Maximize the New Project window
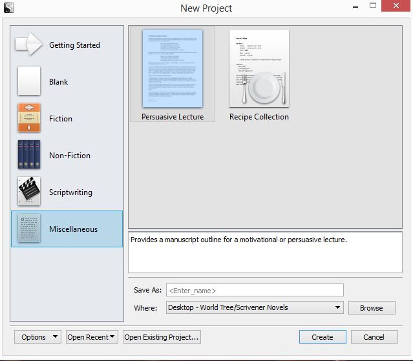Image resolution: width=413 pixels, height=361 pixels. tap(373, 6)
